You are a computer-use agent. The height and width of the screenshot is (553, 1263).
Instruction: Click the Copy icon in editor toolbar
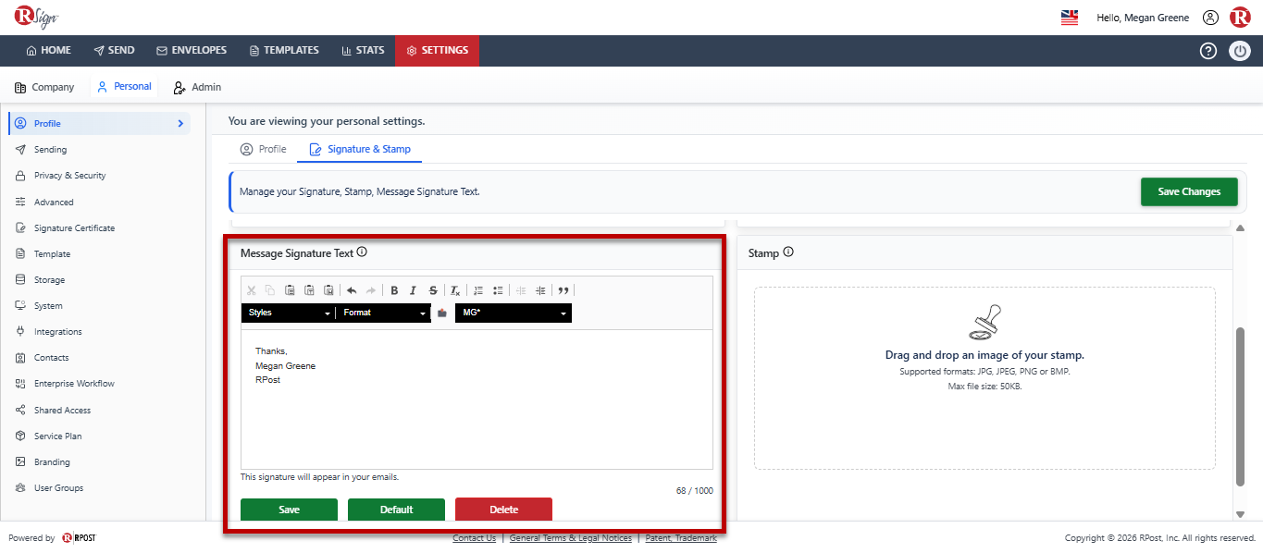point(270,290)
